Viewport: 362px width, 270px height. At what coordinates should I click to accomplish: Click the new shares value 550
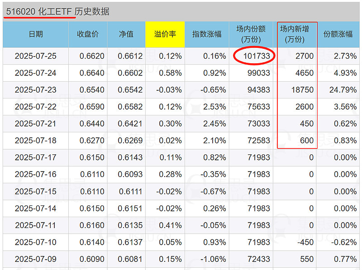(307, 259)
